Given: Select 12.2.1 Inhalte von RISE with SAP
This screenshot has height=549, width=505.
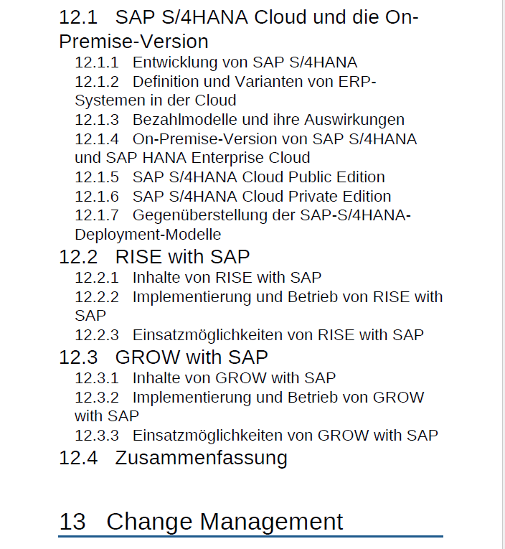Looking at the screenshot, I should (198, 277).
